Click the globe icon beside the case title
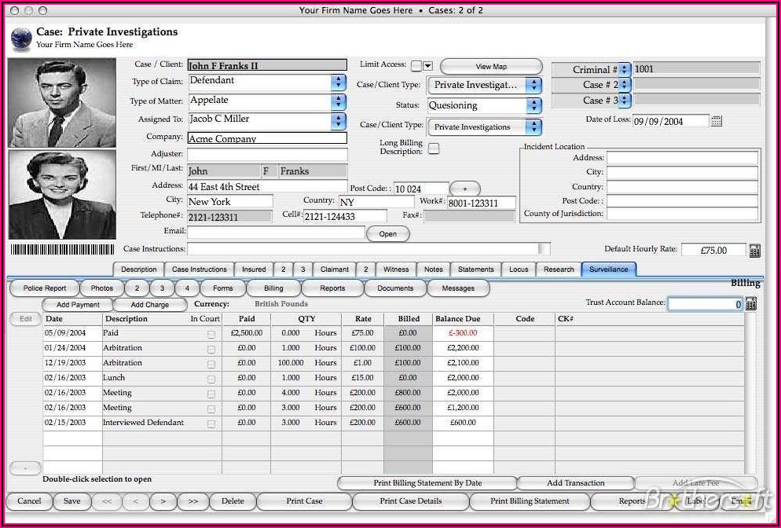781x528 pixels. (21, 37)
